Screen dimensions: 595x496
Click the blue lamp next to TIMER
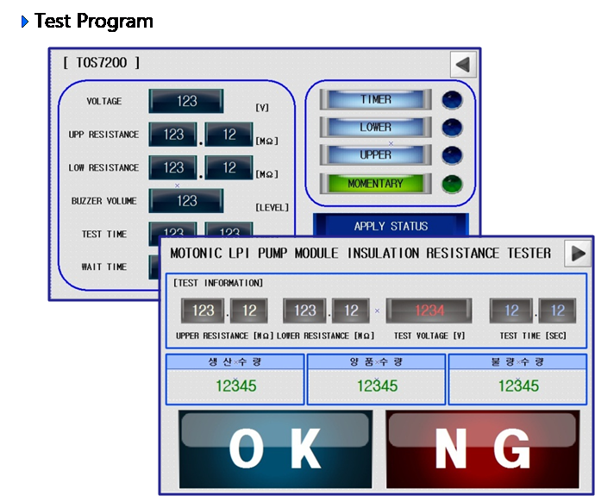(452, 100)
